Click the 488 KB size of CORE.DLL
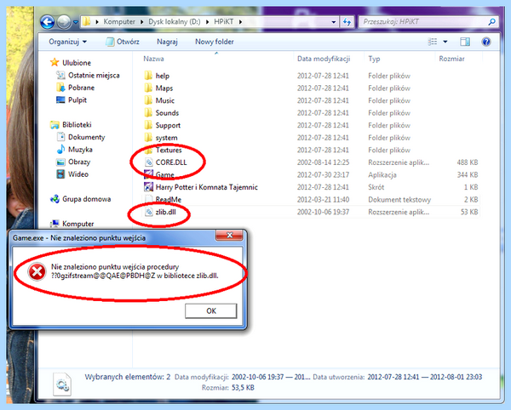 tap(467, 162)
